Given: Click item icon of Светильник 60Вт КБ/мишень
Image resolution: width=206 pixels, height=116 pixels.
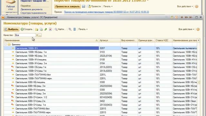Looking at the screenshot, I should pos(13,82).
